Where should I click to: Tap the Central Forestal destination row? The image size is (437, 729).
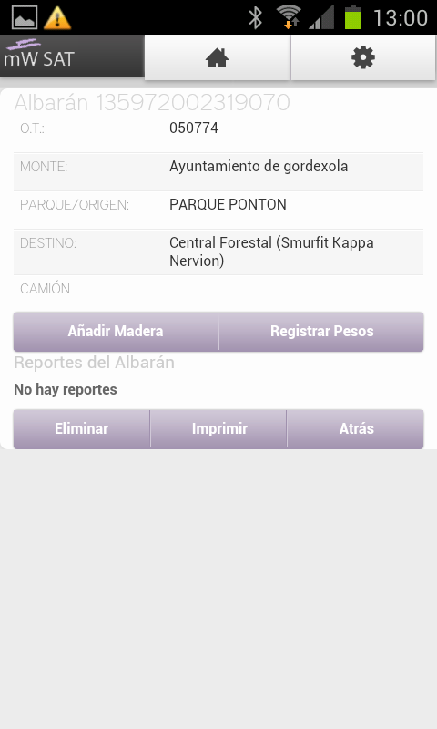[x=218, y=252]
